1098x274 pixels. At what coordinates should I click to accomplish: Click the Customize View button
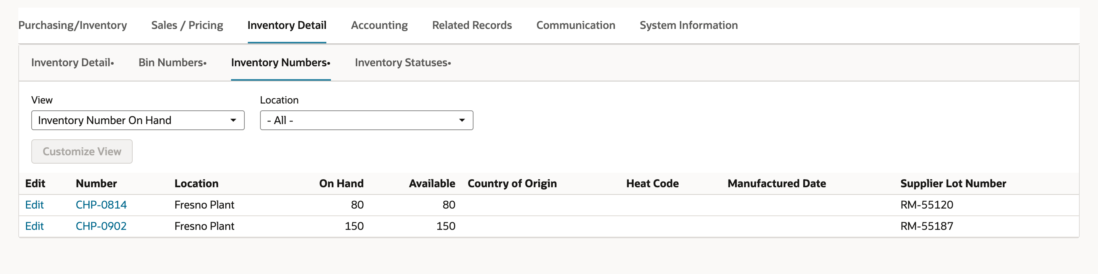pyautogui.click(x=82, y=151)
